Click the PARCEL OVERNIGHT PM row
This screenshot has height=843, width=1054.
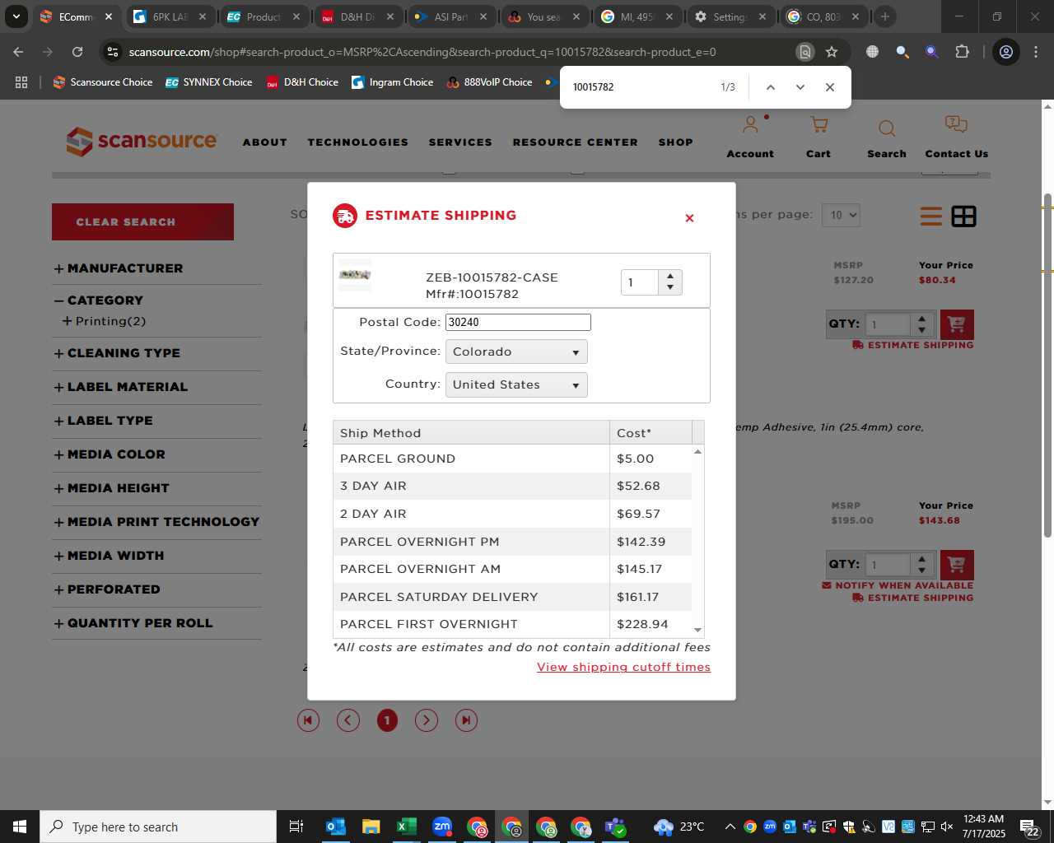pos(512,542)
